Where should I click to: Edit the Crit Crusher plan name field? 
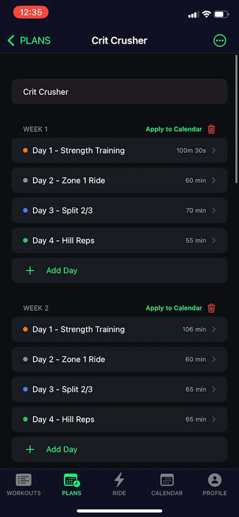[x=119, y=92]
